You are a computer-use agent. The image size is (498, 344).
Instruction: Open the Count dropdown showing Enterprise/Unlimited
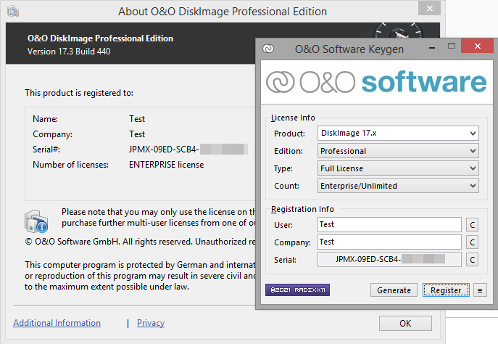tap(398, 186)
